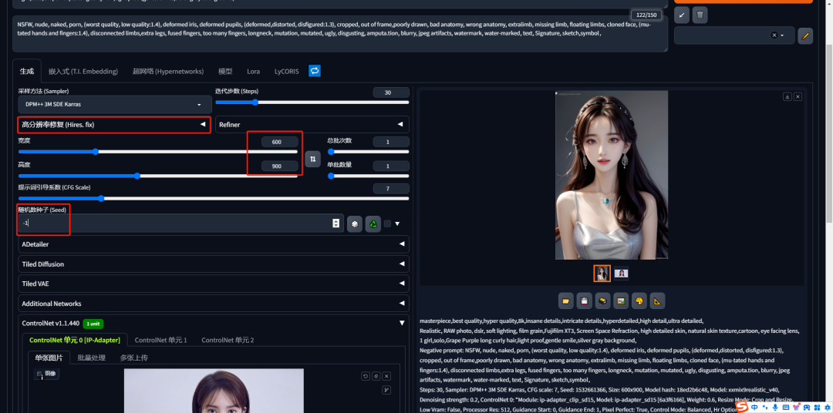Collapse the ControlNet v1.1.440 section
The width and height of the screenshot is (833, 413).
pyautogui.click(x=214, y=323)
